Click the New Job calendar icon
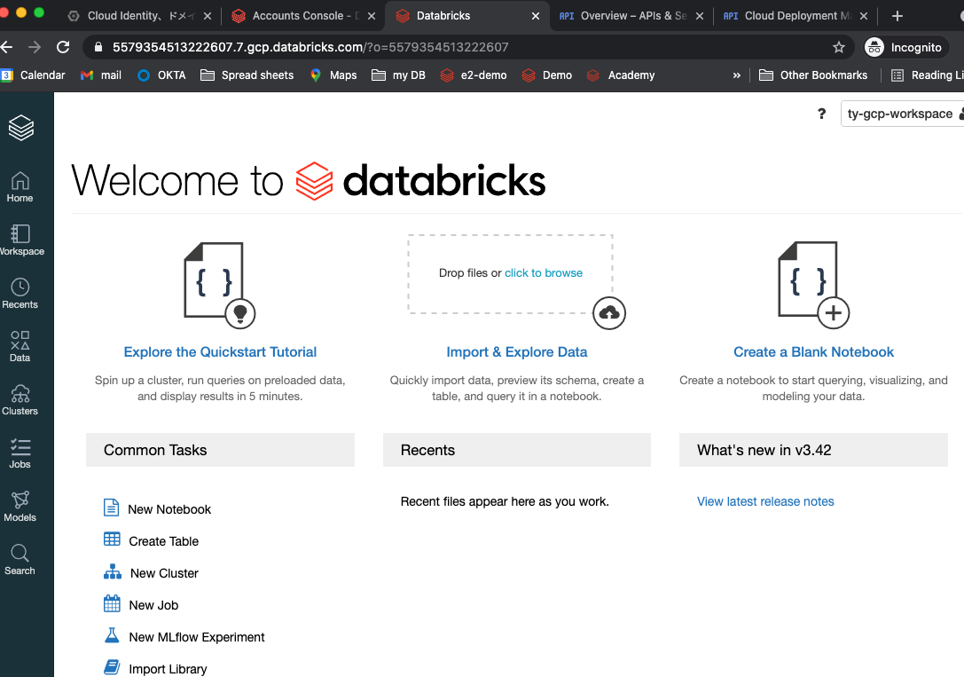Screen dimensions: 964x677 tap(112, 604)
